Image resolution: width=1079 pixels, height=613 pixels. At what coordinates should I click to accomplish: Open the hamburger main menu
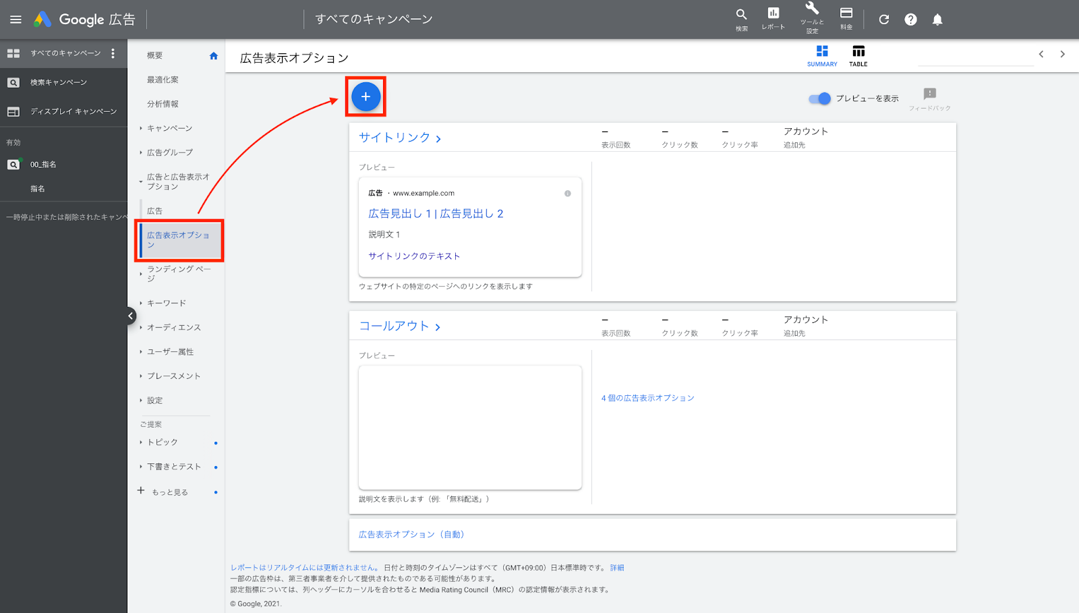point(16,20)
